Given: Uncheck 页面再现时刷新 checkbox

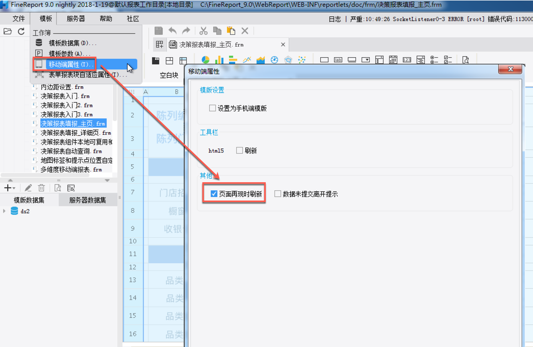Looking at the screenshot, I should click(x=214, y=194).
